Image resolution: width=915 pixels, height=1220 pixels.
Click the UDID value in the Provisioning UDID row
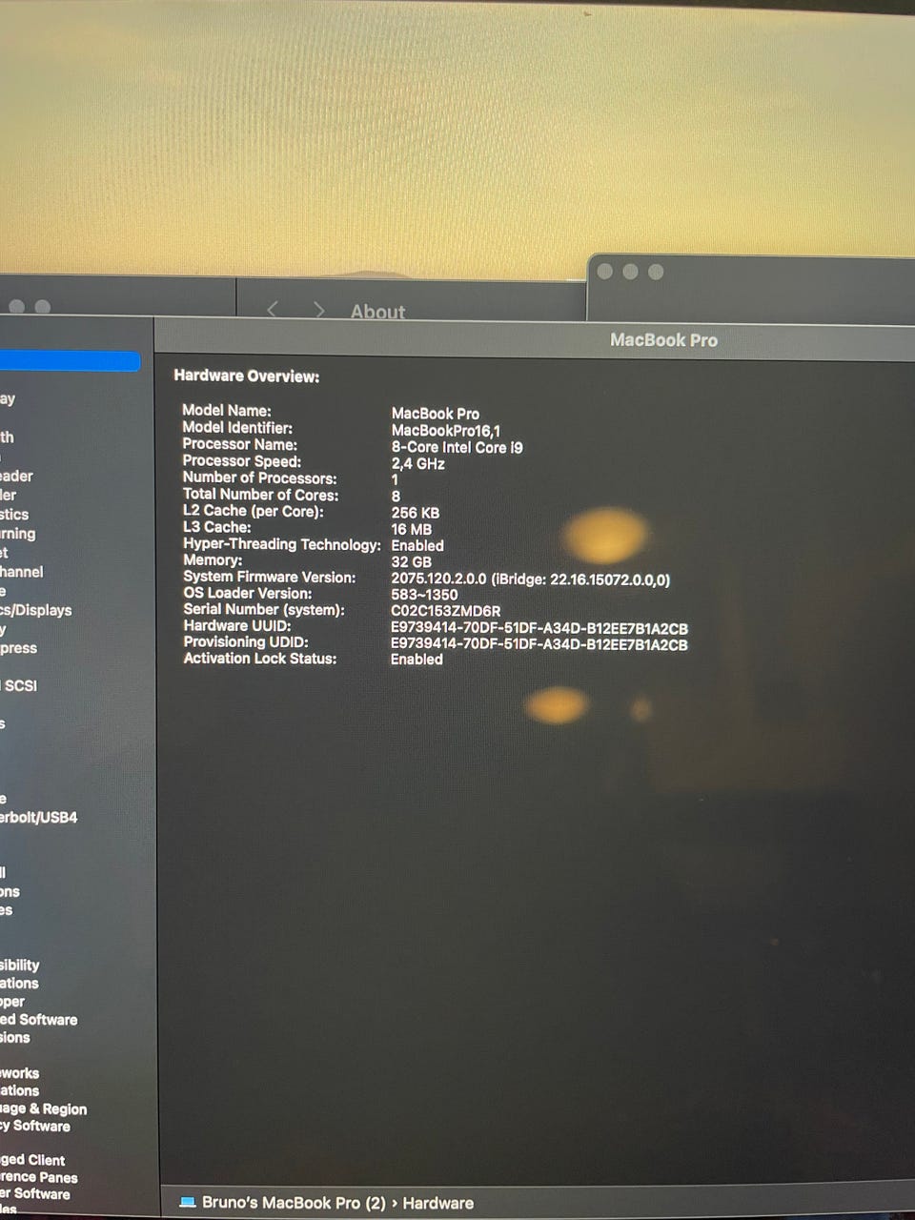pos(539,645)
